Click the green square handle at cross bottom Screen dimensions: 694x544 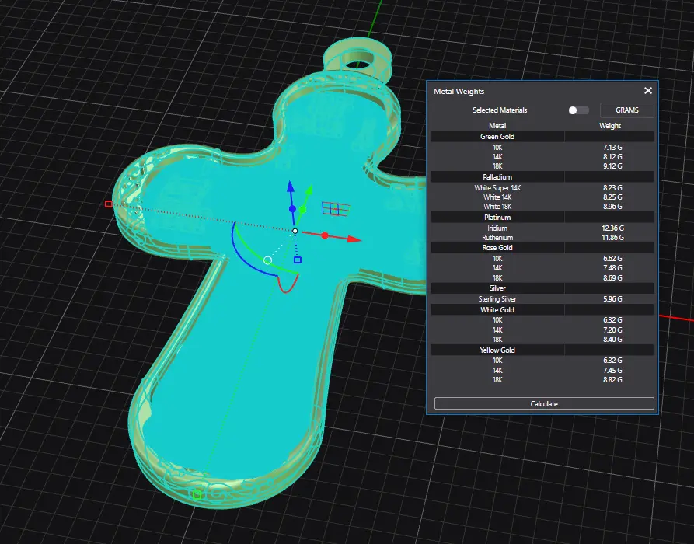197,494
